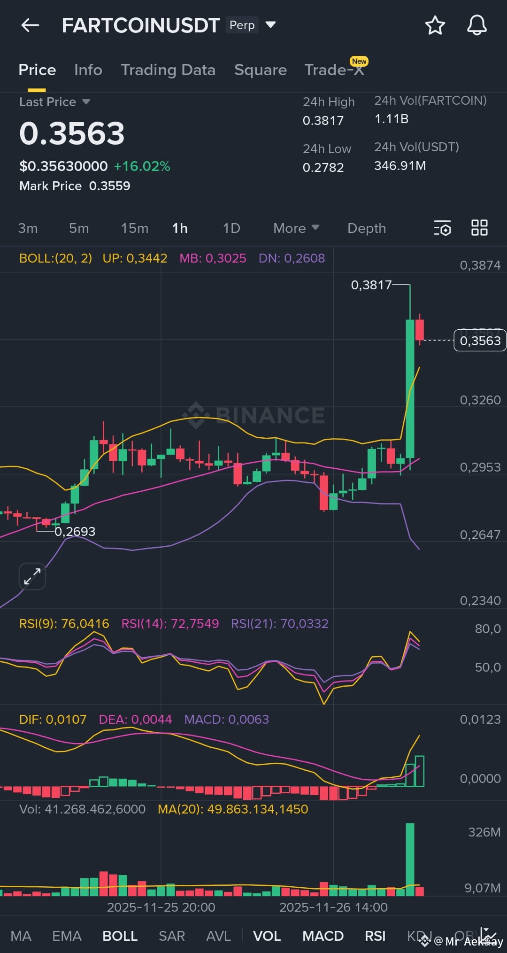
Task: Select the 5m timeframe
Action: point(79,228)
